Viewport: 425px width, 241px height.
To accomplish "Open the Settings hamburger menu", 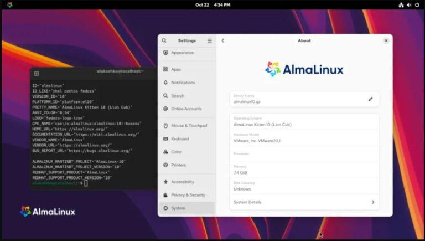I will [x=210, y=40].
